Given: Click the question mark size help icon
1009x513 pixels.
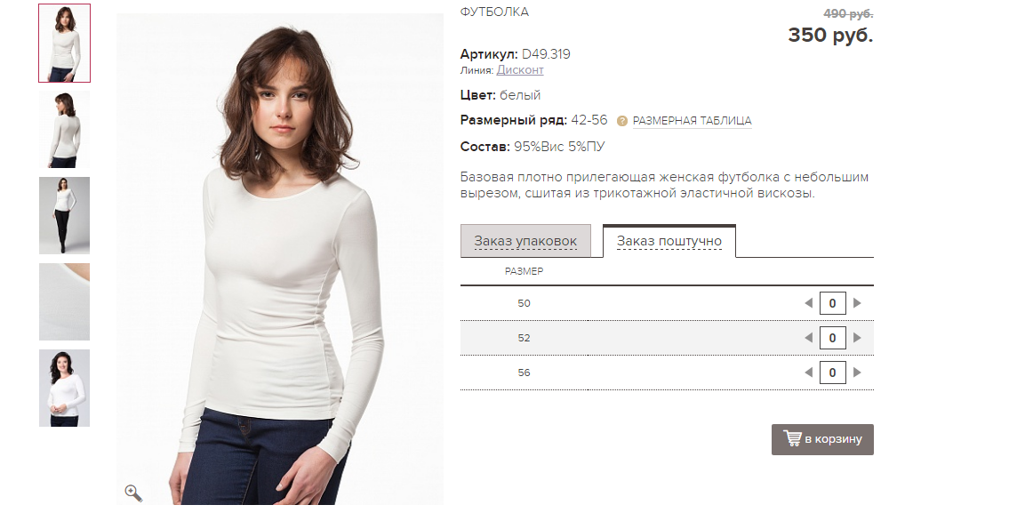Looking at the screenshot, I should [621, 121].
